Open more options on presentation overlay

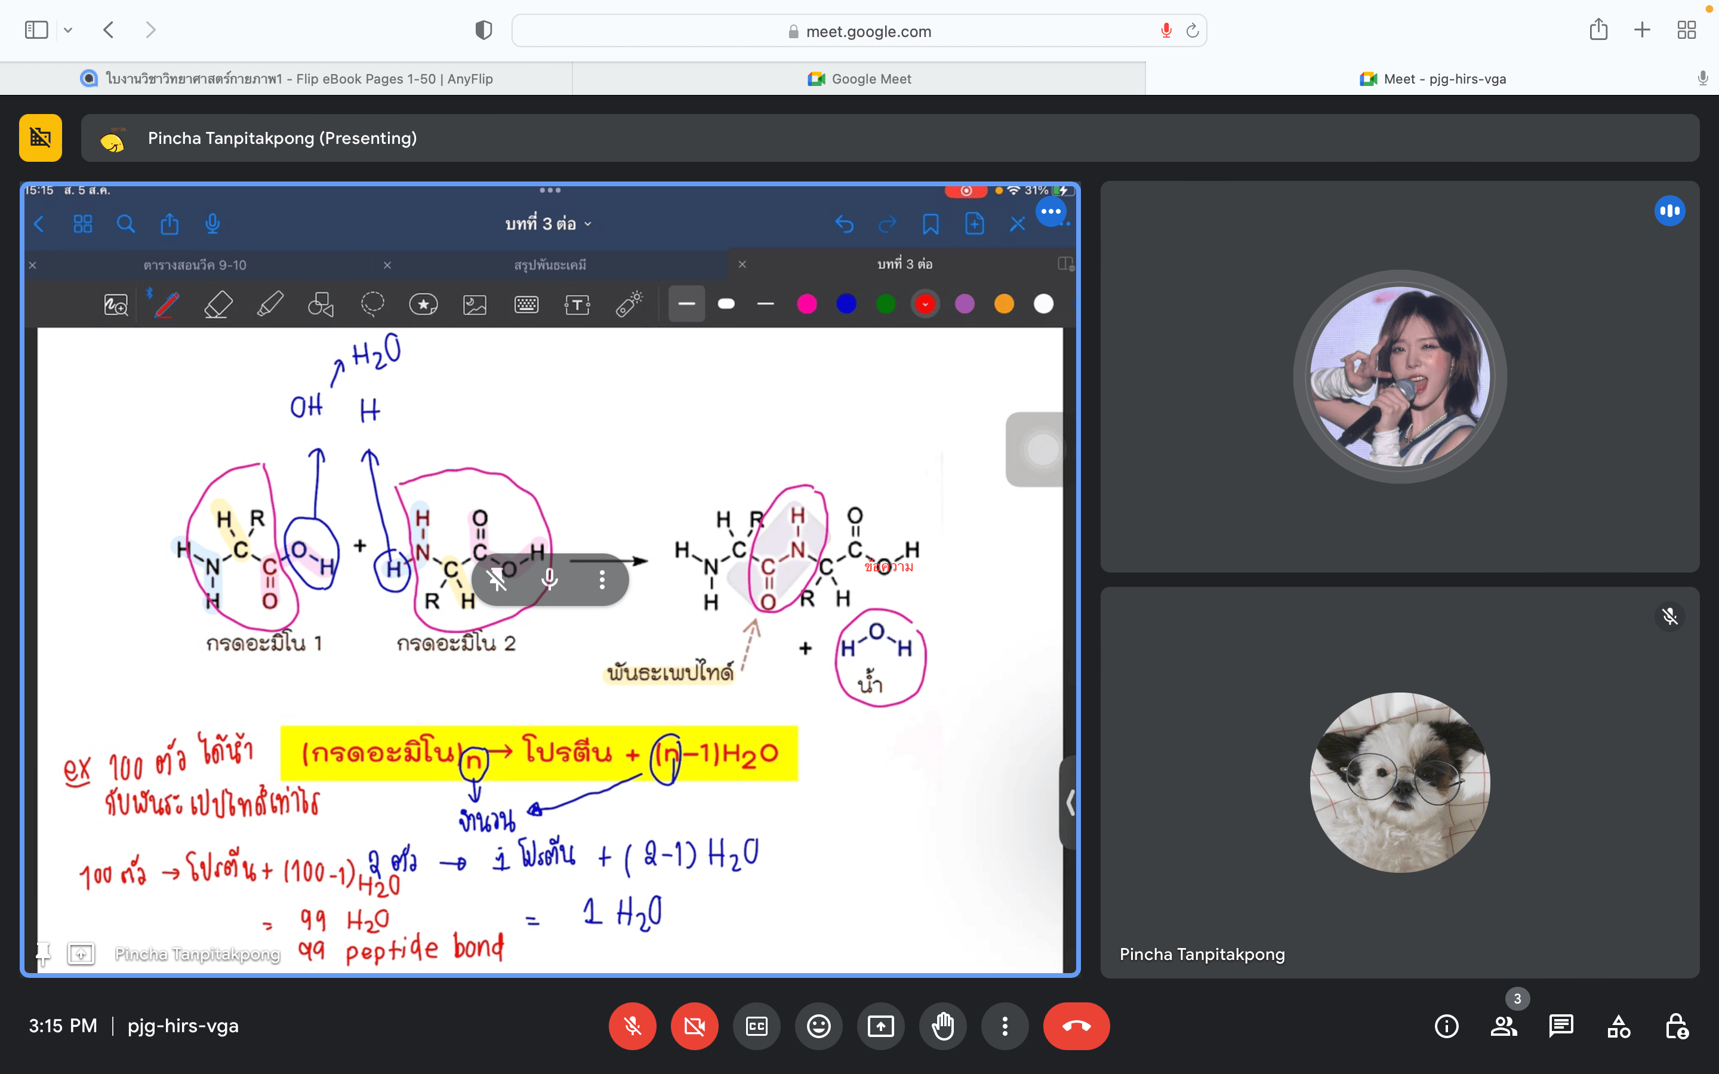pos(602,580)
